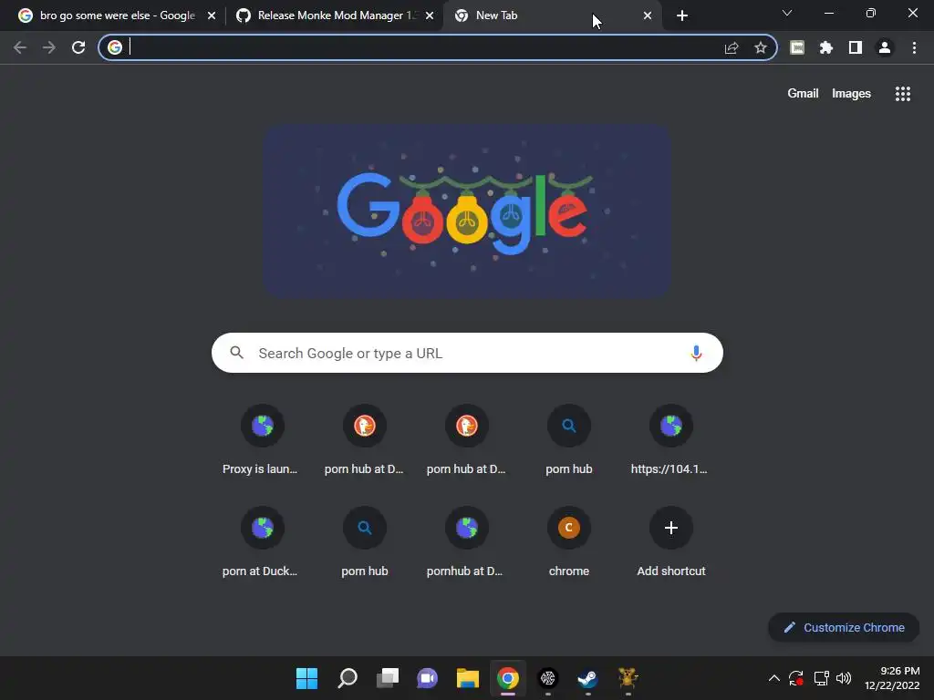Reload the current page
This screenshot has height=700, width=934.
click(x=78, y=47)
